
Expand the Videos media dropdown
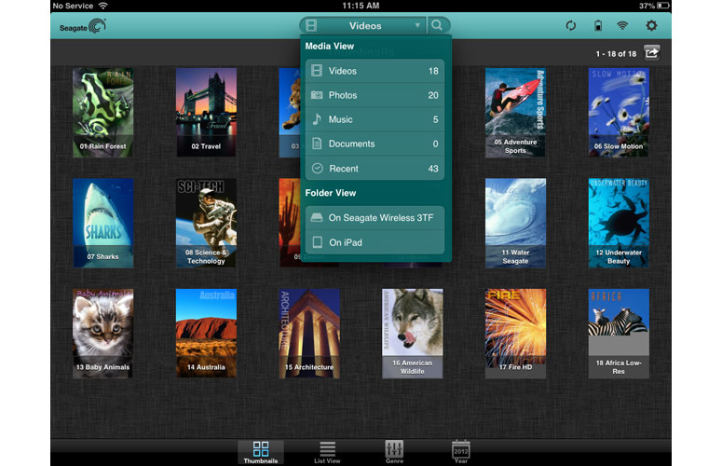(363, 26)
